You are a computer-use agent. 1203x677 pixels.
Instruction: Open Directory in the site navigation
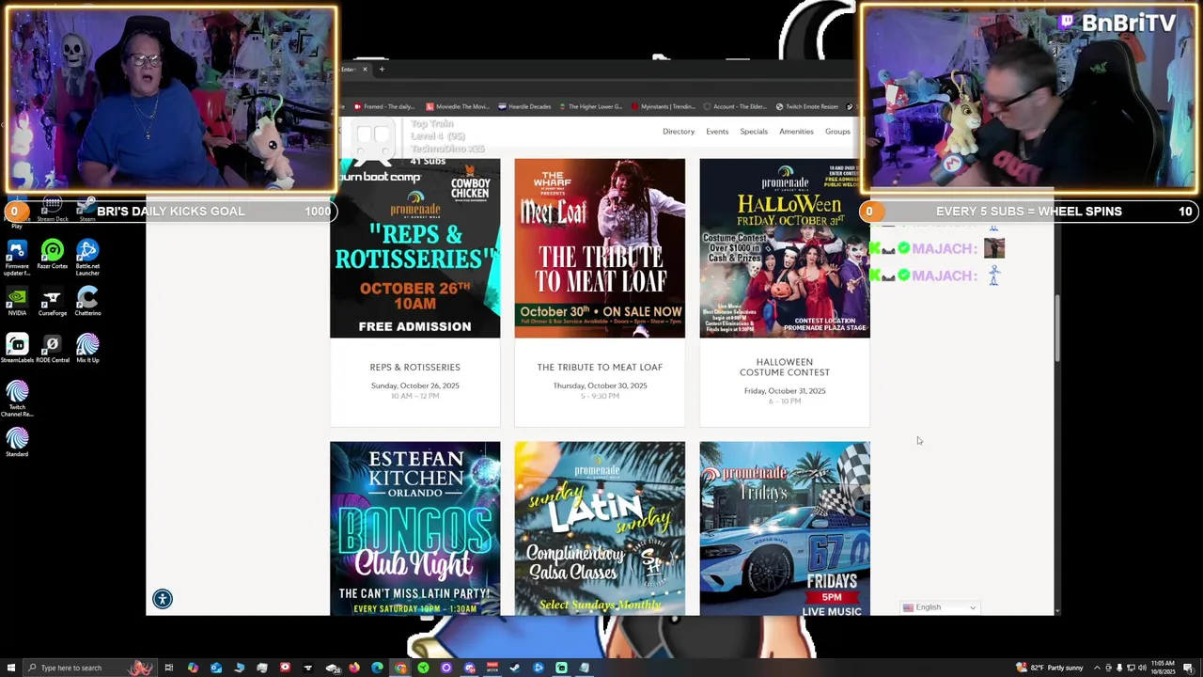point(679,132)
